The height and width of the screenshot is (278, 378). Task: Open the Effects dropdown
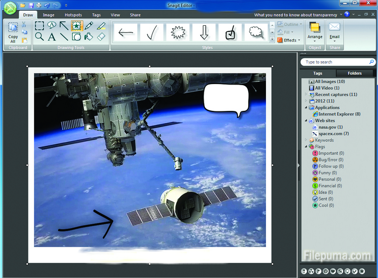click(290, 40)
